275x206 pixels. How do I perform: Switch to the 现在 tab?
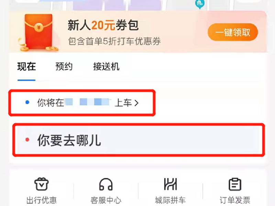26,67
